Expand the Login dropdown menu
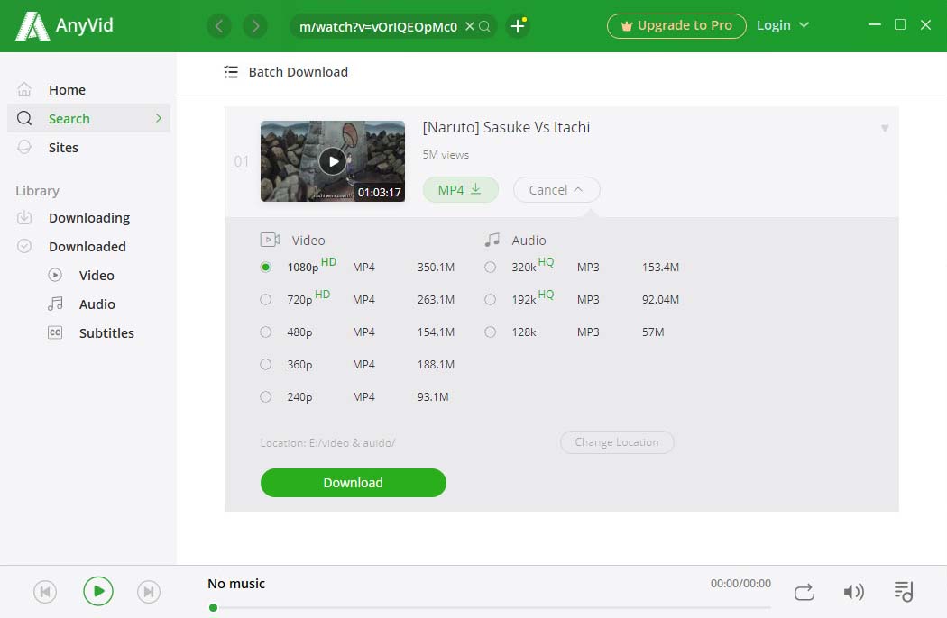The image size is (947, 618). (x=782, y=25)
